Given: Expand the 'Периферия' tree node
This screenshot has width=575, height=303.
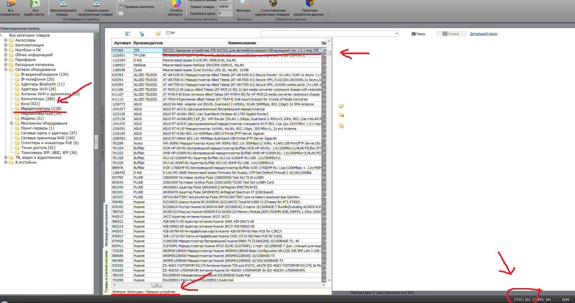Looking at the screenshot, I should tap(6, 60).
